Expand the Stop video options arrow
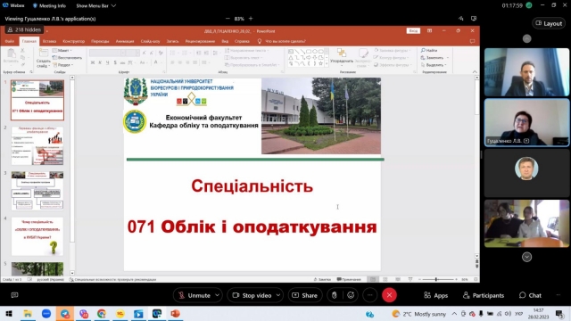This screenshot has height=321, width=571. click(278, 295)
